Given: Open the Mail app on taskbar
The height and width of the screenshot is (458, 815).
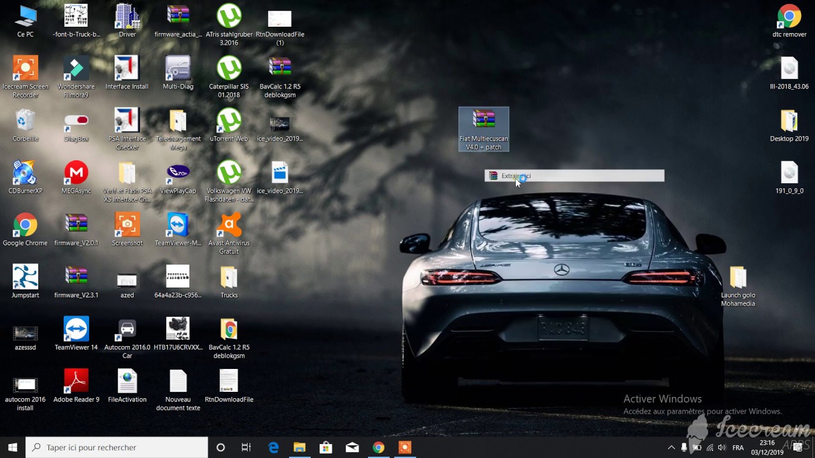Looking at the screenshot, I should click(x=352, y=447).
